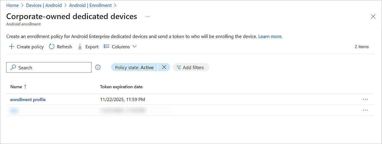Open Android | Enrollment breadcrumb

[x=90, y=5]
